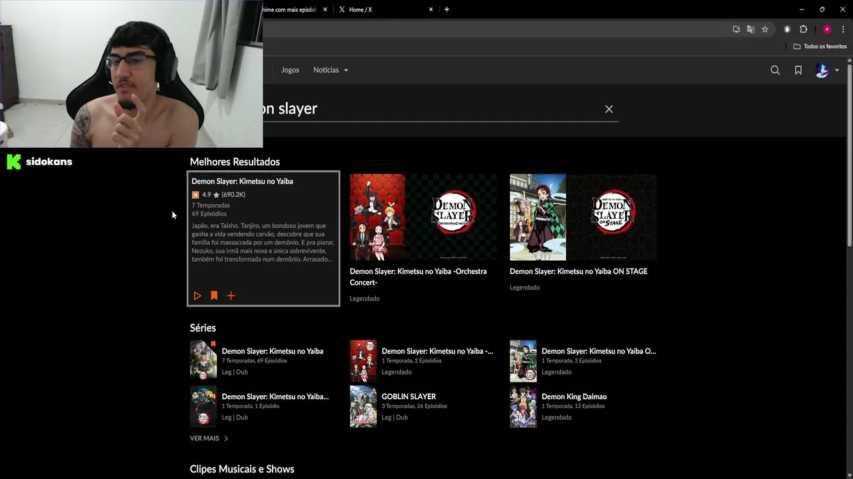Screen dimensions: 853x479
Task: Open Demon Slayer 2 Episódios series row
Action: (423, 361)
